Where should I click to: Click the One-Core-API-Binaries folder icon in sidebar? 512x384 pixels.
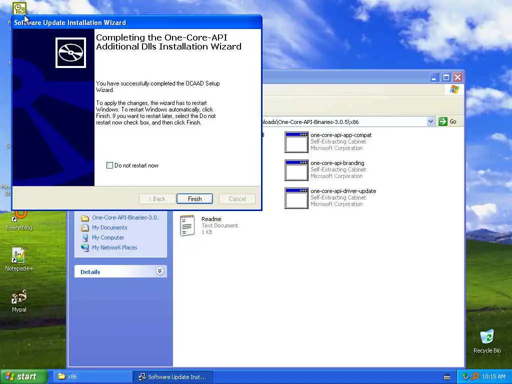(85, 218)
